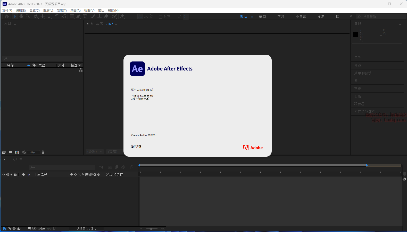407x232 pixels.
Task: Toggle the eye video visibility column icon
Action: (4, 175)
